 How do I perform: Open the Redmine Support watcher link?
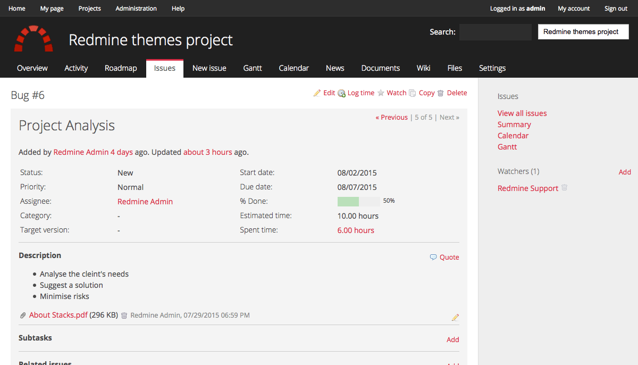528,188
